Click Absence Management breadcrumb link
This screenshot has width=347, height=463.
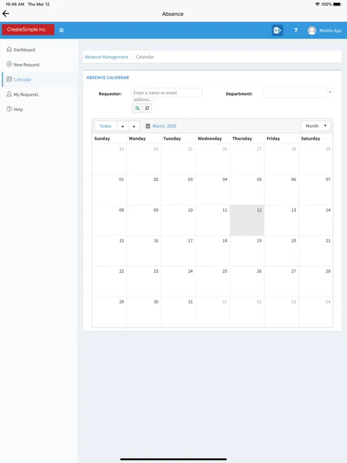(107, 57)
